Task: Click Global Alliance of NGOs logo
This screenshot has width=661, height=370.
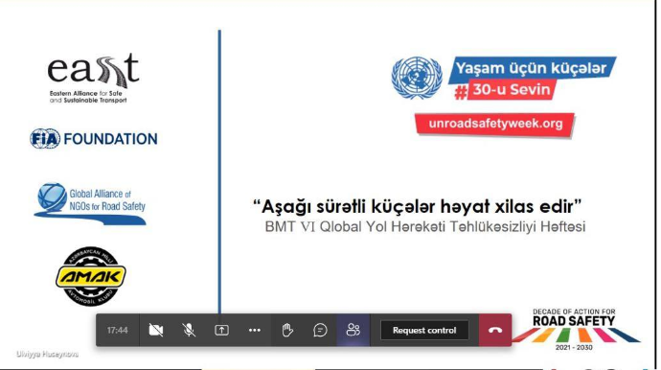Action: click(x=90, y=203)
